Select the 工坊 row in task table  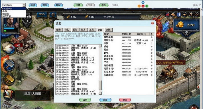tap(129, 62)
